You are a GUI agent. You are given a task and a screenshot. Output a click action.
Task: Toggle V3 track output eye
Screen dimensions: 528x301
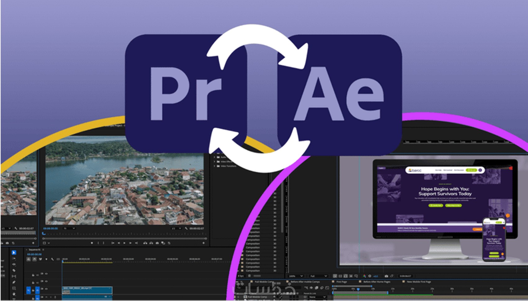(x=46, y=274)
